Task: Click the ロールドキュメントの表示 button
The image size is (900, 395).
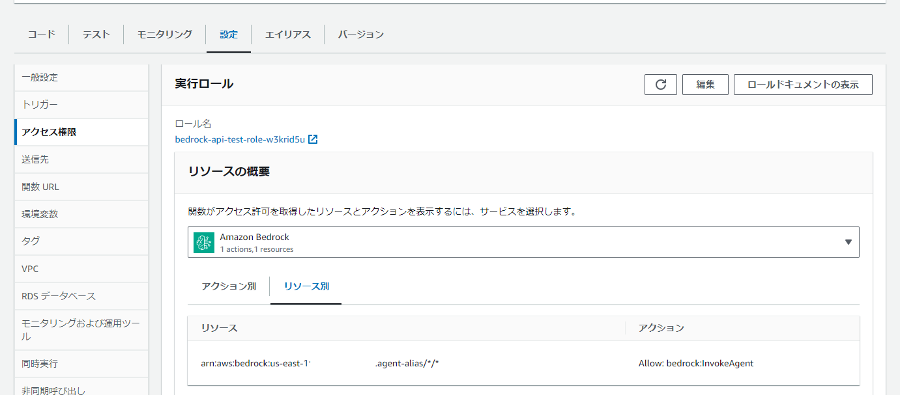Action: click(x=803, y=84)
